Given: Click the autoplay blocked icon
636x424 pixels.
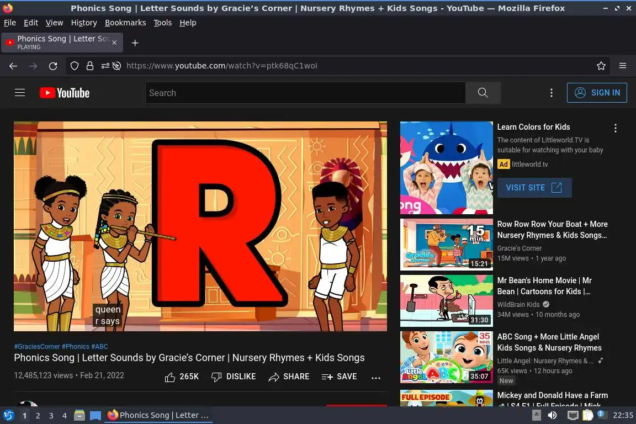Looking at the screenshot, I should point(117,66).
